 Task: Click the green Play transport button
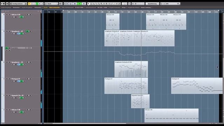[x=79, y=4]
